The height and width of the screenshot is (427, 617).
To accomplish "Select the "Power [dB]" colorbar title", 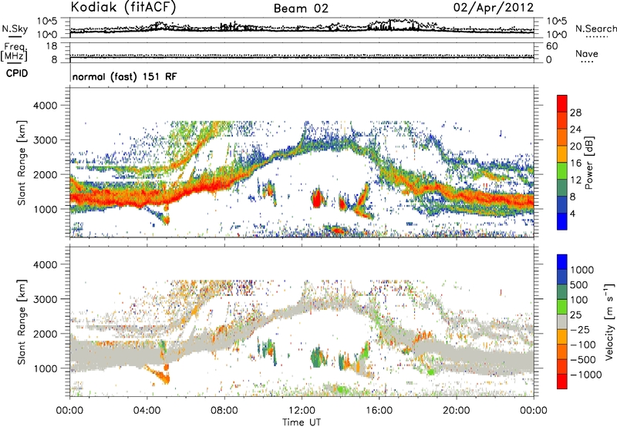I will coord(588,163).
